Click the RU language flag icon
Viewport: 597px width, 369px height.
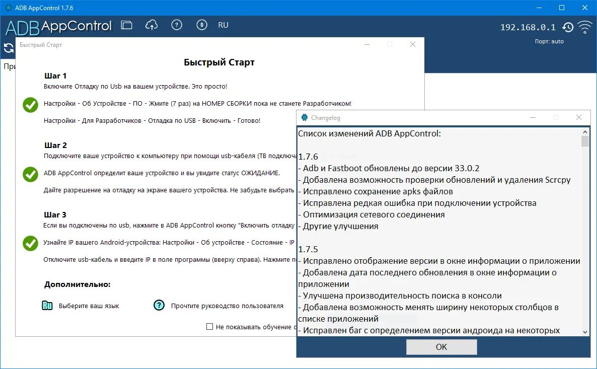tap(47, 306)
